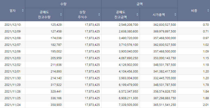The image size is (210, 108).
Task: Click the 시가총액 header label
Action: [159, 15]
